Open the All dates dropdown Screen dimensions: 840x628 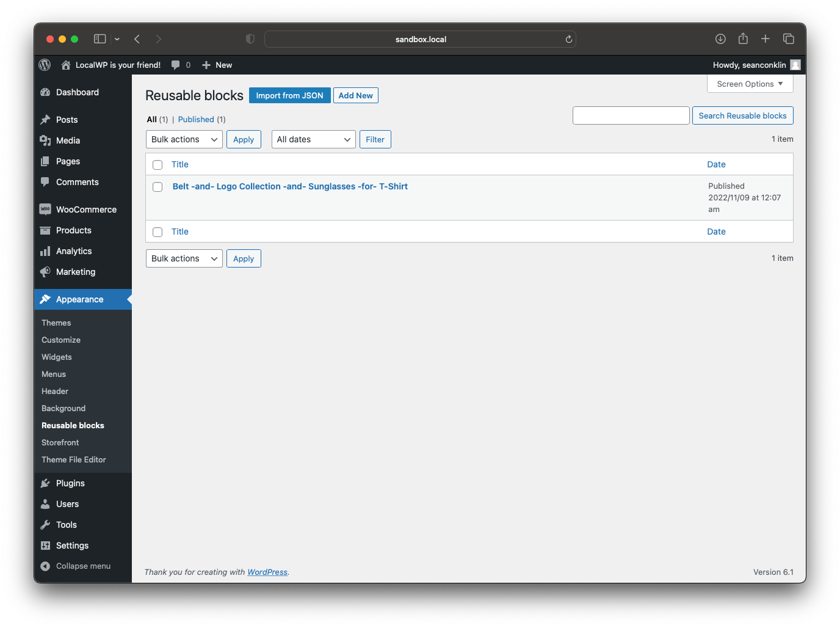click(314, 139)
